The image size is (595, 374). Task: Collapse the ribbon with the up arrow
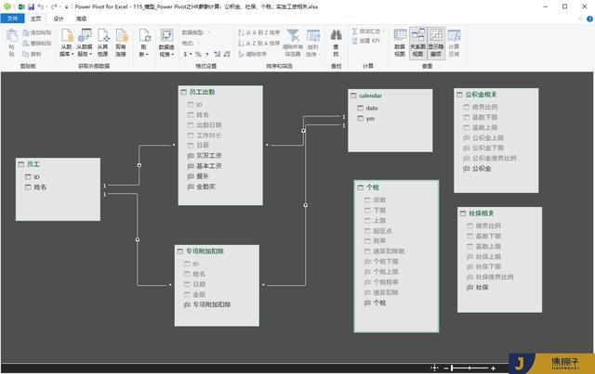point(580,19)
